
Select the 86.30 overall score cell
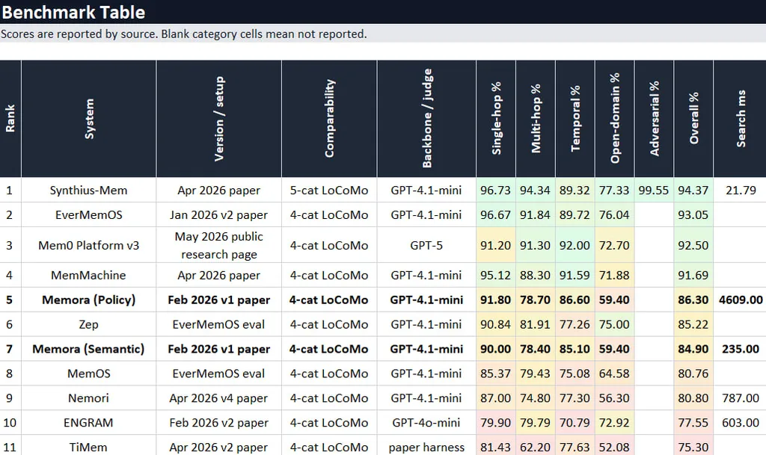pyautogui.click(x=693, y=300)
